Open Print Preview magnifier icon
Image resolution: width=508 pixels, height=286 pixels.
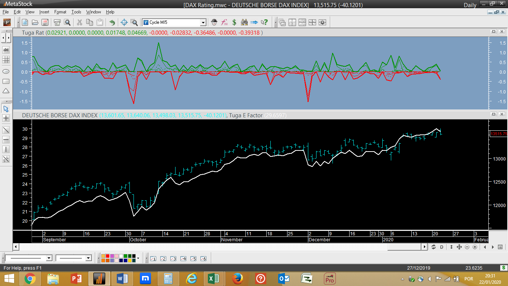[67, 22]
